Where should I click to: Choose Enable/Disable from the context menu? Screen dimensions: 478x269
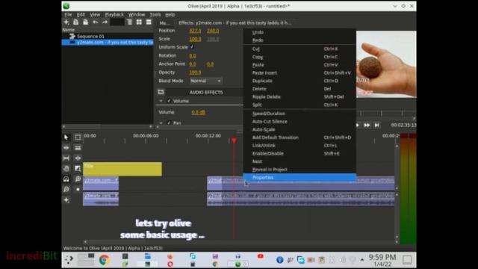click(299, 153)
